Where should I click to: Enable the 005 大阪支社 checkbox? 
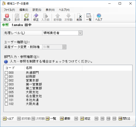pyautogui.click(x=6, y=92)
